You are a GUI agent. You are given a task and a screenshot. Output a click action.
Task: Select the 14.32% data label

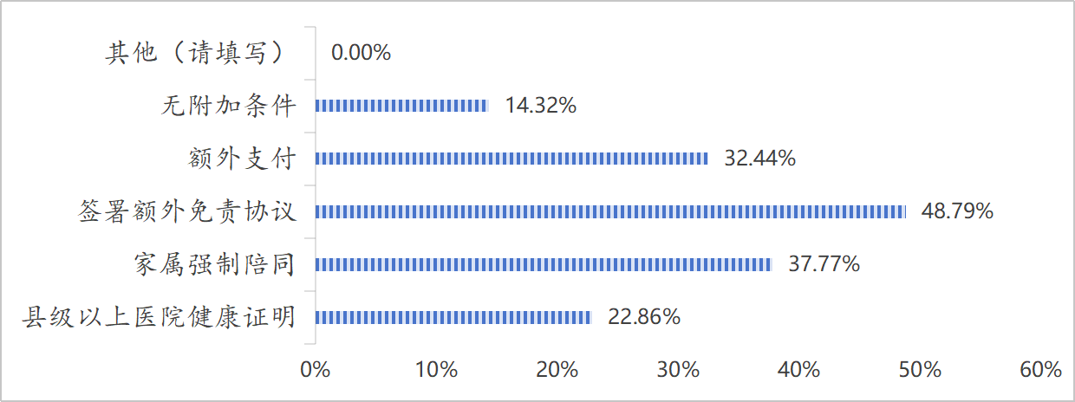tap(541, 106)
